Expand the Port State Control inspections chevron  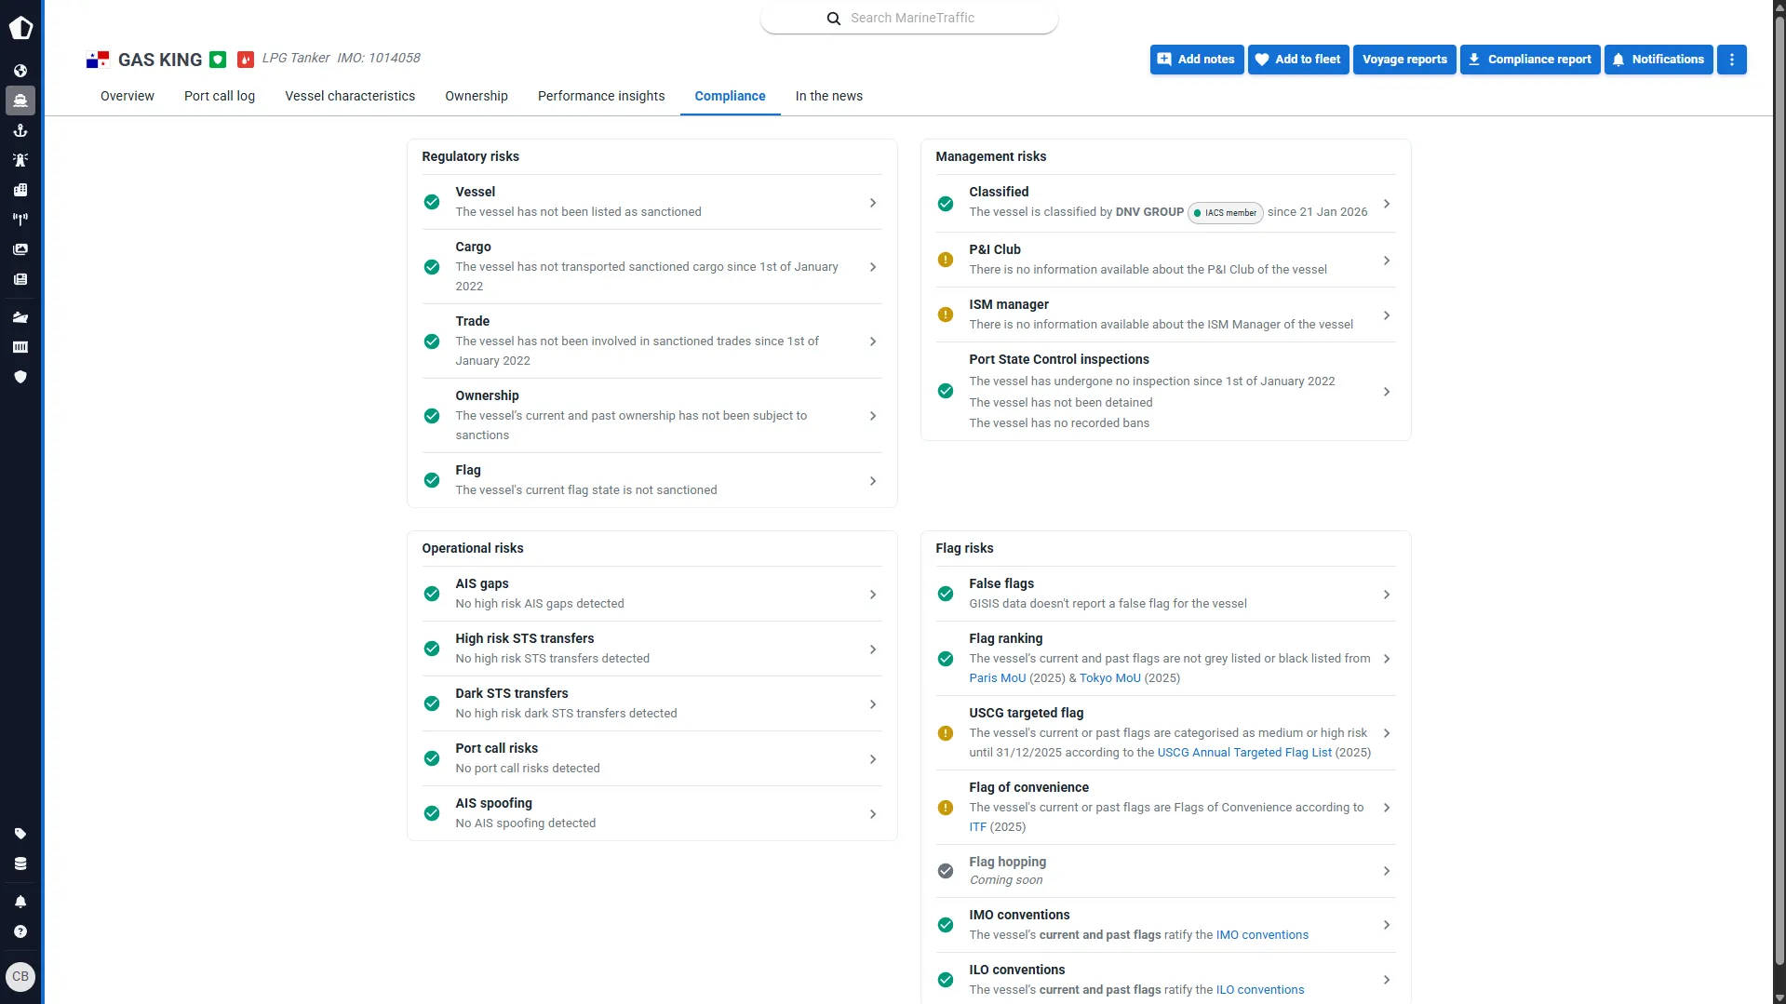click(1387, 392)
